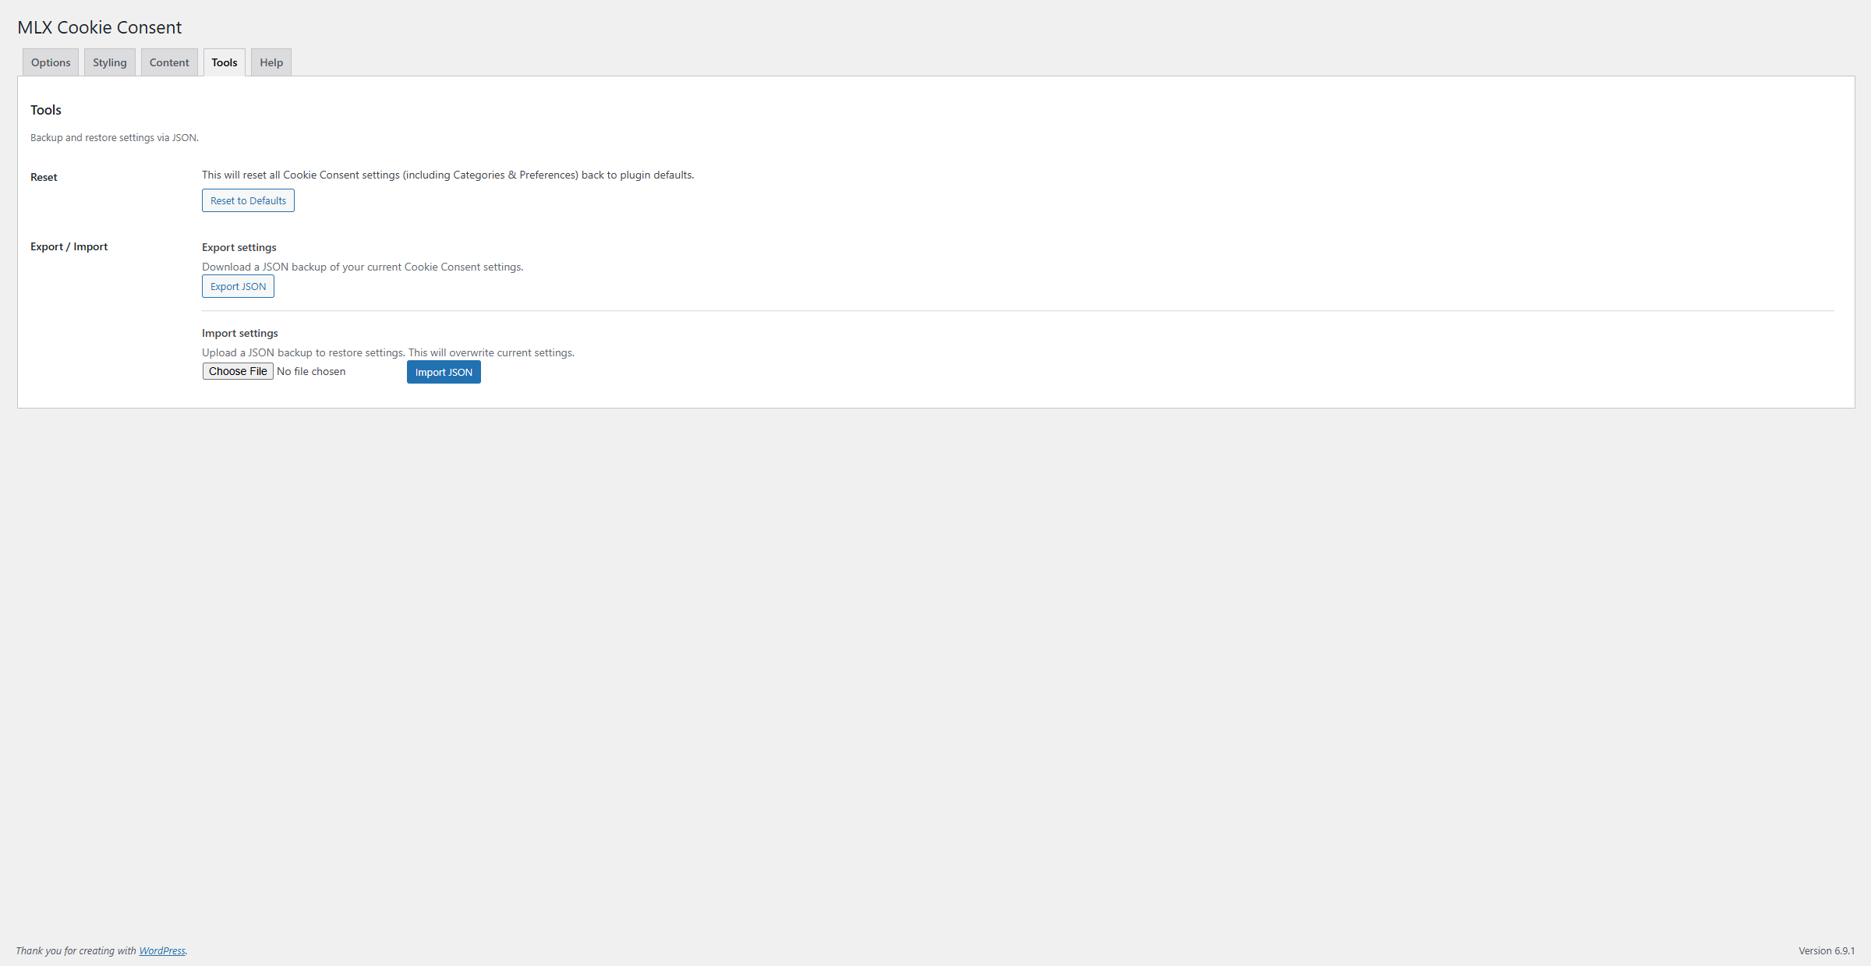Screen dimensions: 1871x966
Task: Click the Reset row label
Action: tap(44, 177)
